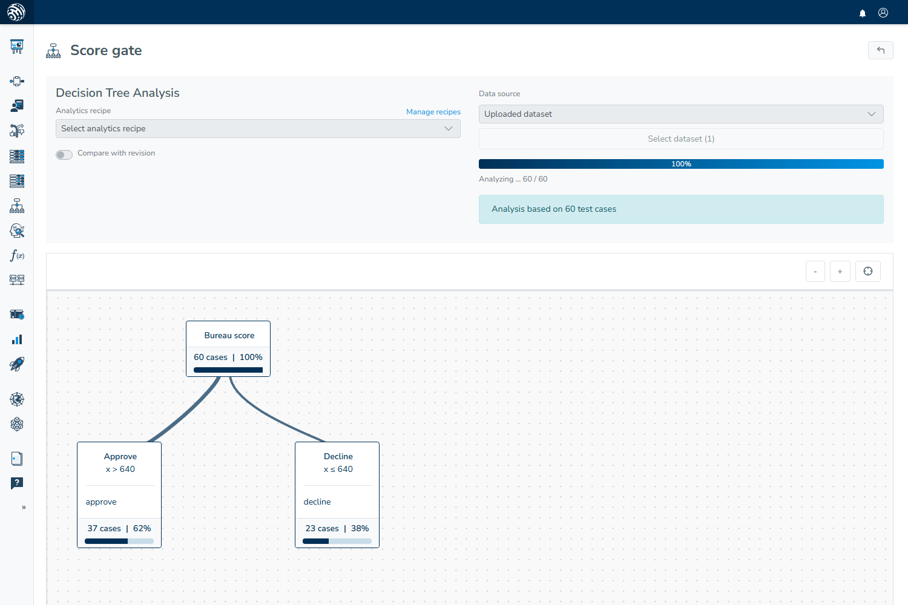This screenshot has width=908, height=605.
Task: Click the 'Analyzing ... 60 / 60' status text
Action: (x=513, y=179)
